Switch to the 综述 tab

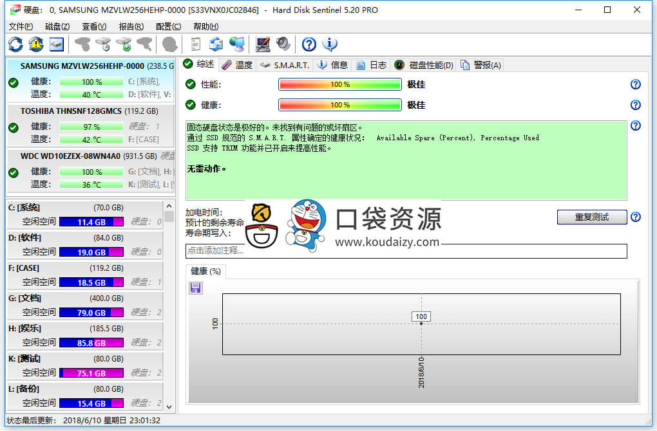200,64
